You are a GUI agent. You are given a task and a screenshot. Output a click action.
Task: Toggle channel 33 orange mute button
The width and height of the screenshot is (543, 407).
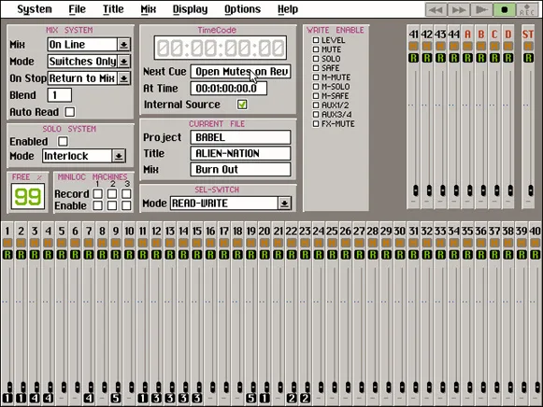[440, 243]
